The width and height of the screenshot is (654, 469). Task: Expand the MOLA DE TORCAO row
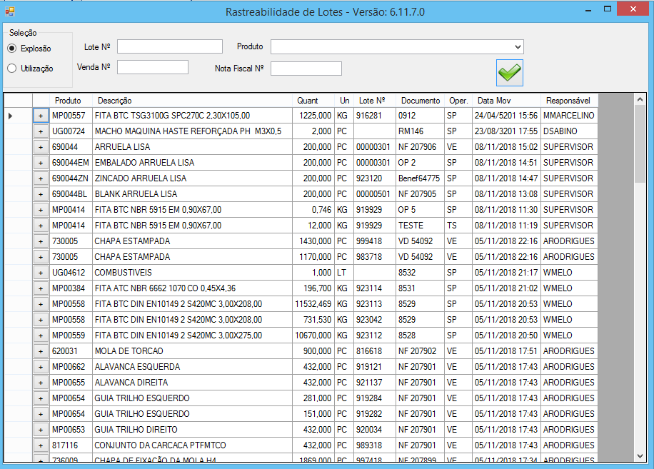click(41, 351)
